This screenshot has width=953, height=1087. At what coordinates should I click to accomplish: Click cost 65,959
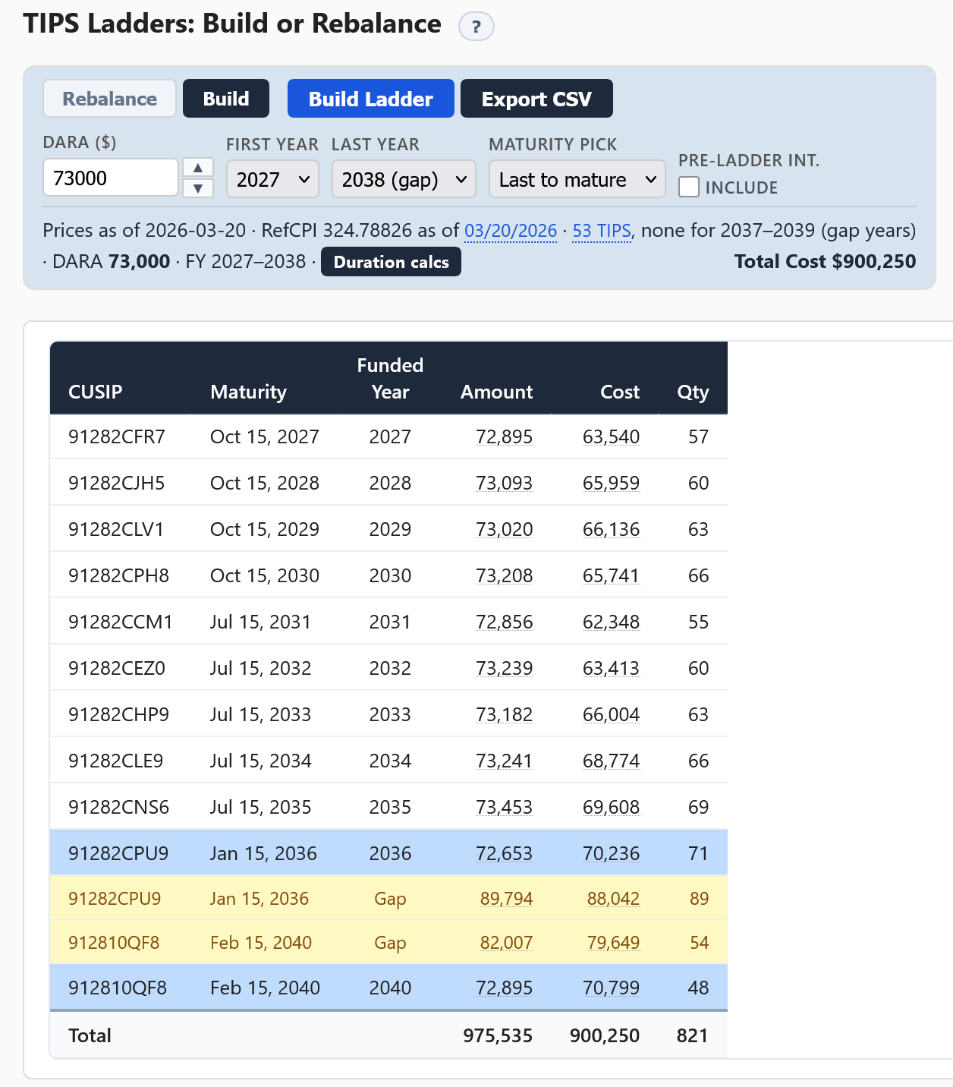coord(612,483)
